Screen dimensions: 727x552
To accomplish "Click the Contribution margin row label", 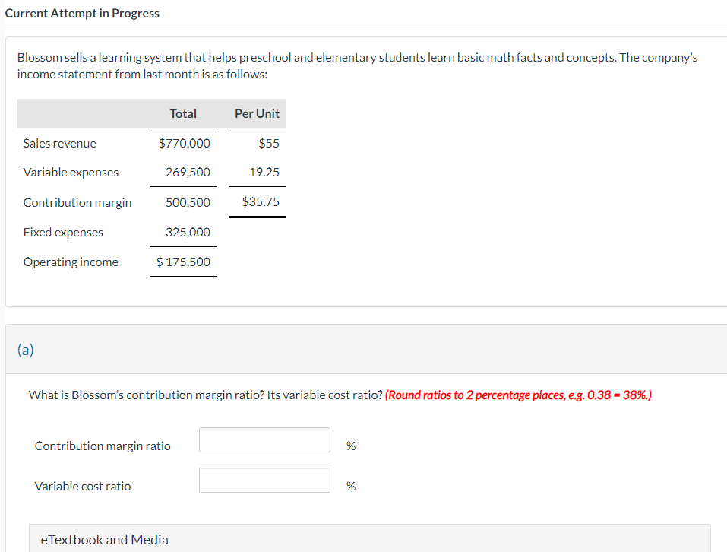I will point(77,202).
